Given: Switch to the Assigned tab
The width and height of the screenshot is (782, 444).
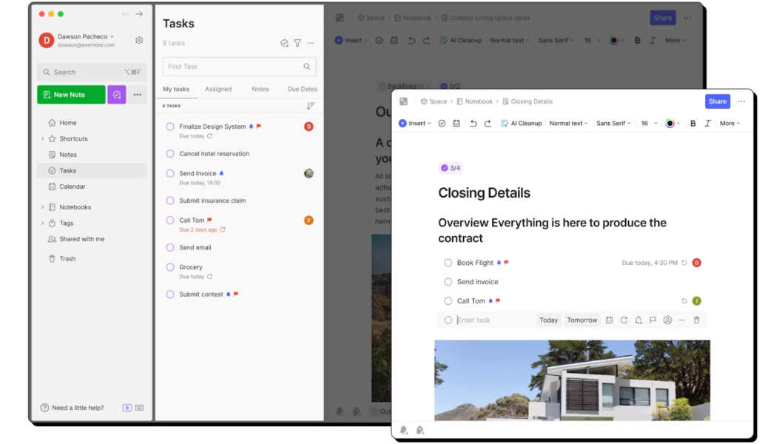Looking at the screenshot, I should pos(218,88).
